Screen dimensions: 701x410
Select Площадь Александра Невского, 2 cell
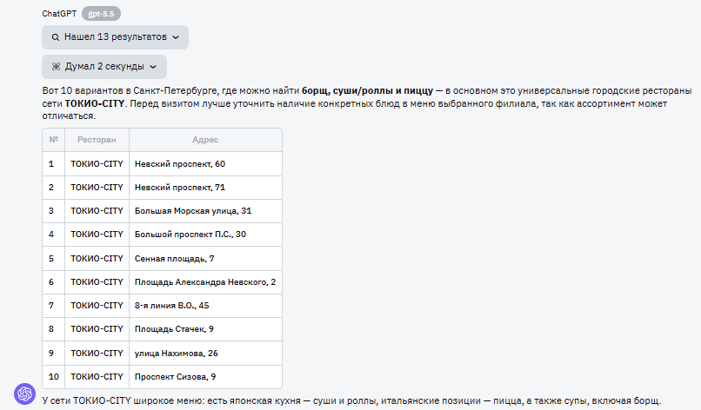205,282
